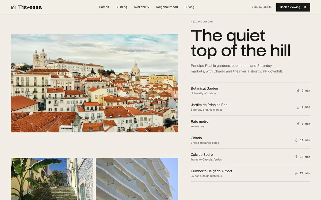Click the Príncipe Real description paragraph
The height and width of the screenshot is (200, 321).
coord(237,69)
